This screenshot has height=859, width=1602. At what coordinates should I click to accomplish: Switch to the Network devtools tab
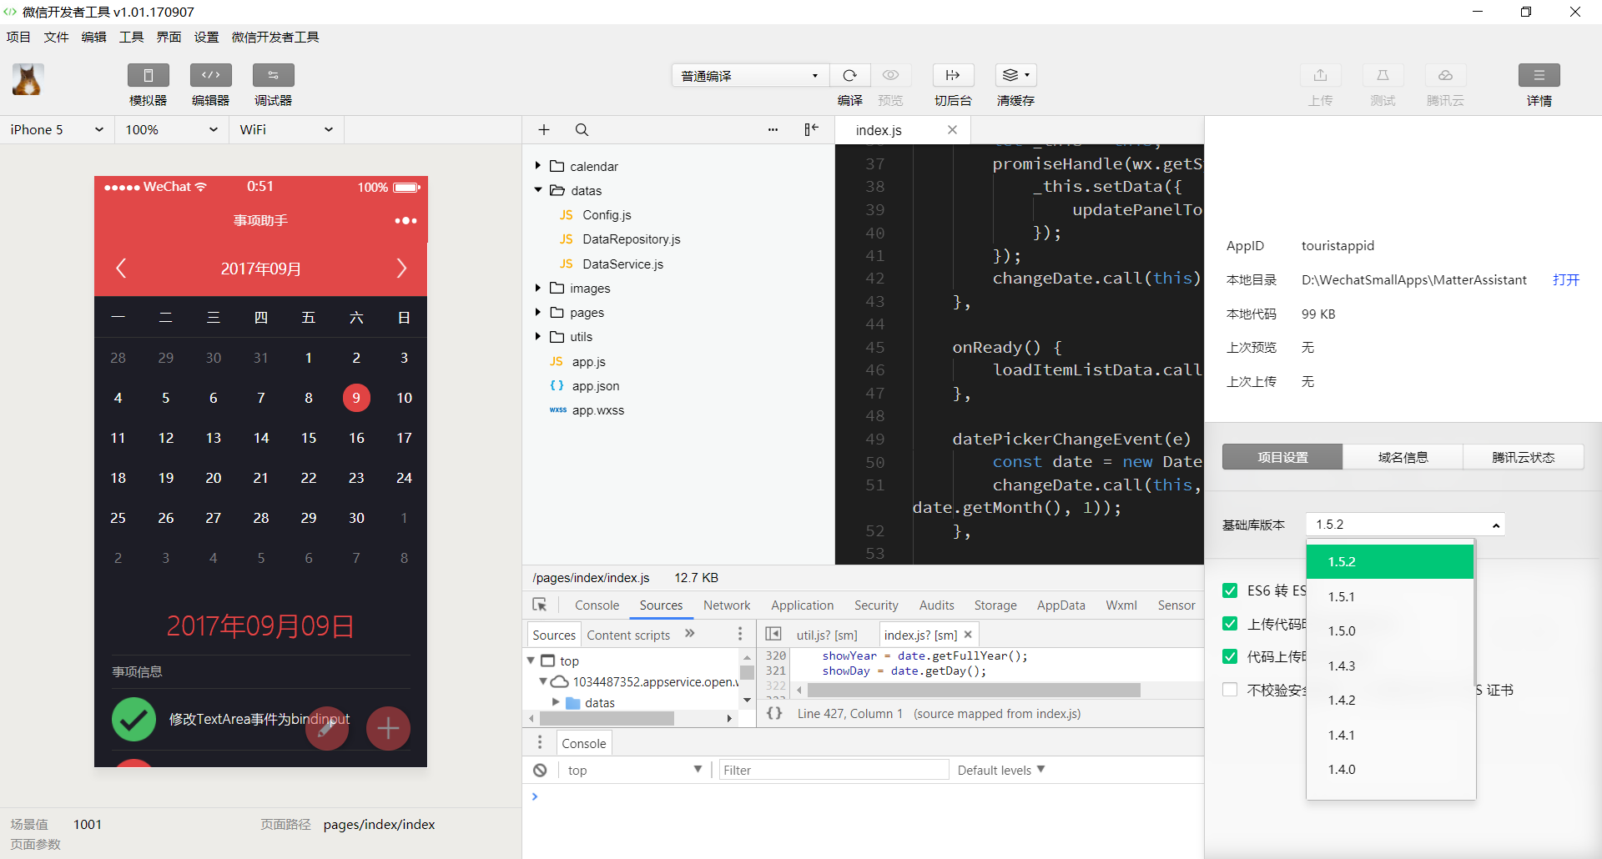pyautogui.click(x=727, y=605)
